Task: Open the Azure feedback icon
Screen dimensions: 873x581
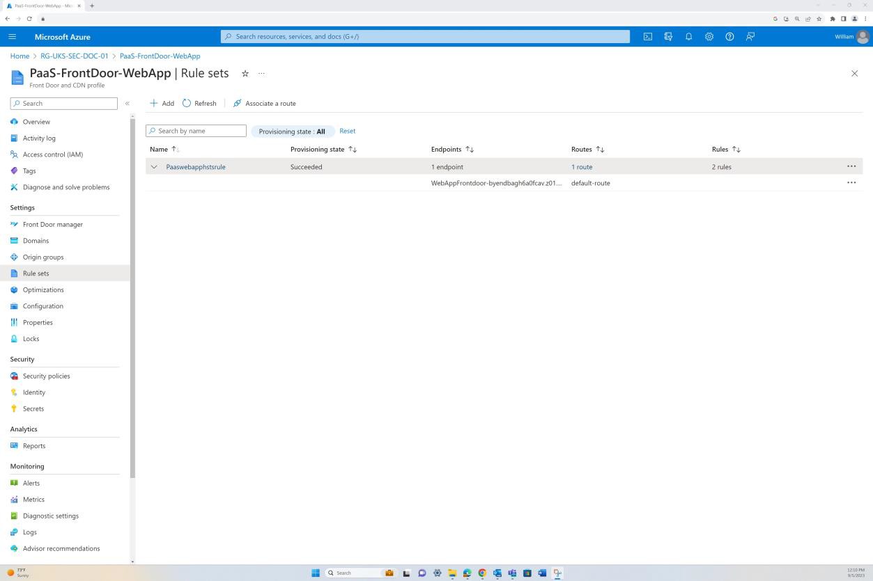Action: click(x=750, y=36)
